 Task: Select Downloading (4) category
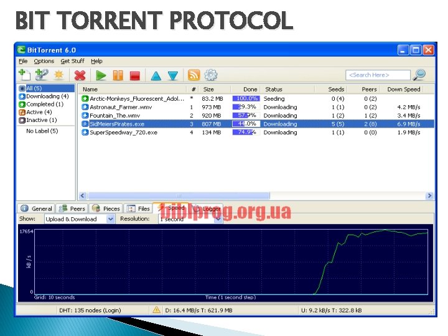point(44,96)
